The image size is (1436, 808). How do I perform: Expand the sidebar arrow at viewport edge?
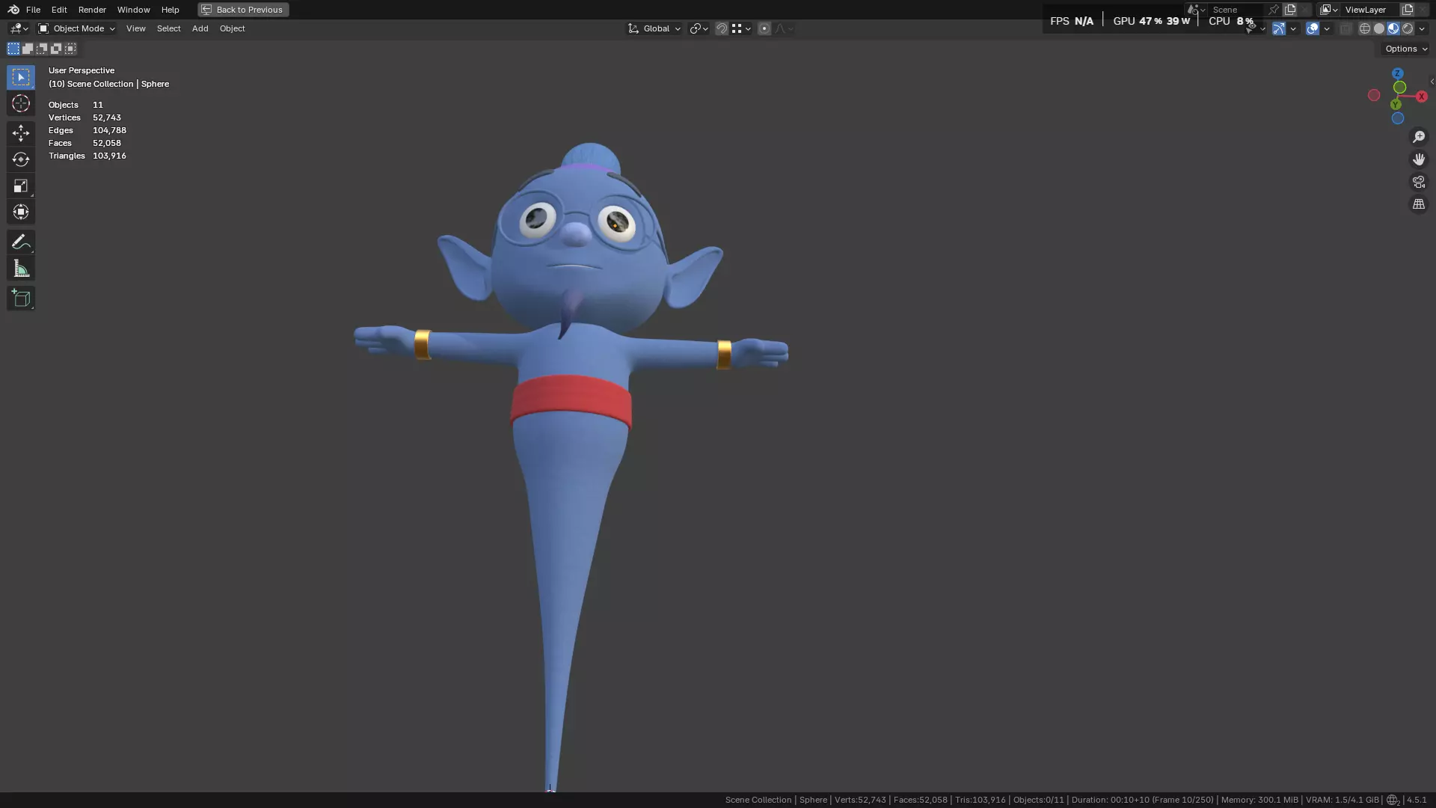click(1432, 82)
